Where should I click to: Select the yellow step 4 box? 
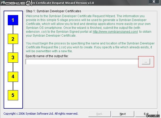[13, 77]
